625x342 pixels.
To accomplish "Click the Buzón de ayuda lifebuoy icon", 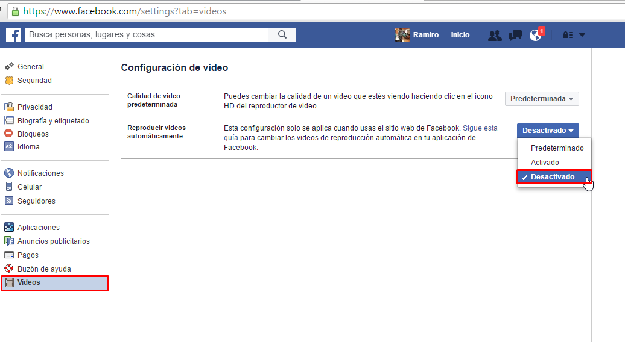I will point(9,269).
